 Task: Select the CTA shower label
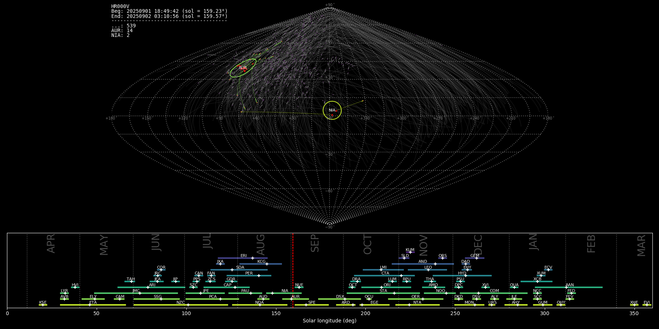385,273
